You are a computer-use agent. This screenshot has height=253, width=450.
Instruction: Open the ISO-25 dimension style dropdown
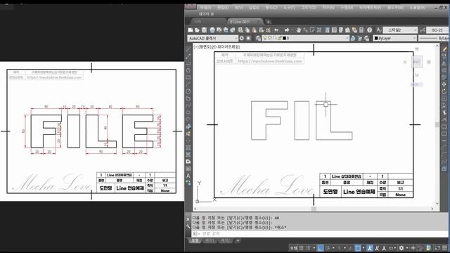click(437, 30)
